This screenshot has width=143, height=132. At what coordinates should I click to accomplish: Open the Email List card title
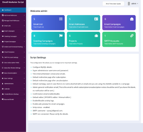[x=38, y=24]
